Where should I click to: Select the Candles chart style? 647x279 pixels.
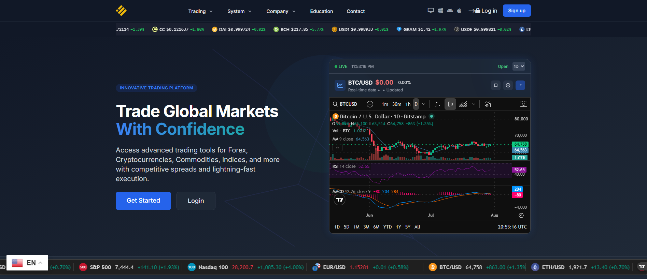pos(450,104)
